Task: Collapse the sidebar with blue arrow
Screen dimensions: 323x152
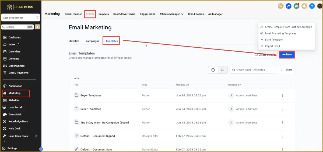Action: tap(41, 149)
